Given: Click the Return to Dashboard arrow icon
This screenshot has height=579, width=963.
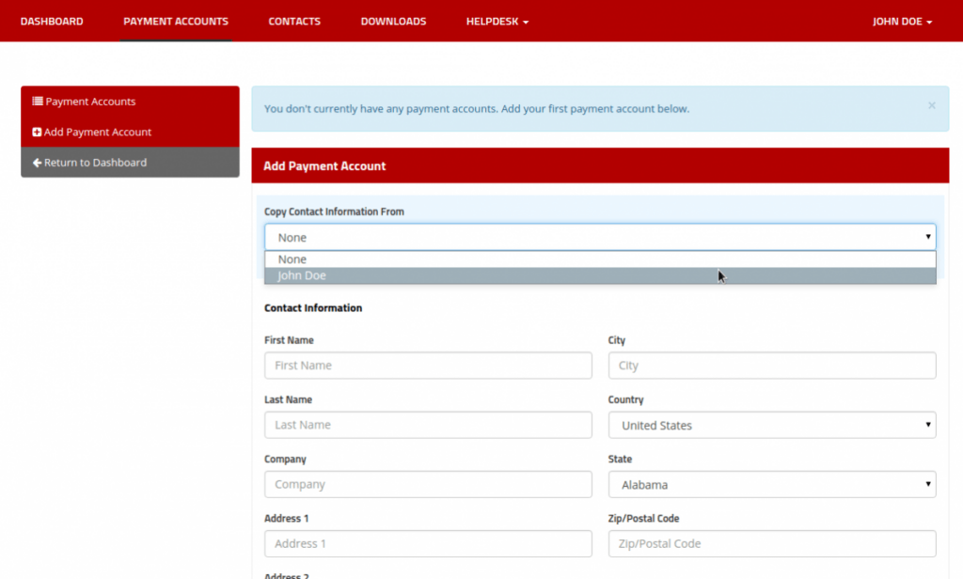Looking at the screenshot, I should coord(37,163).
